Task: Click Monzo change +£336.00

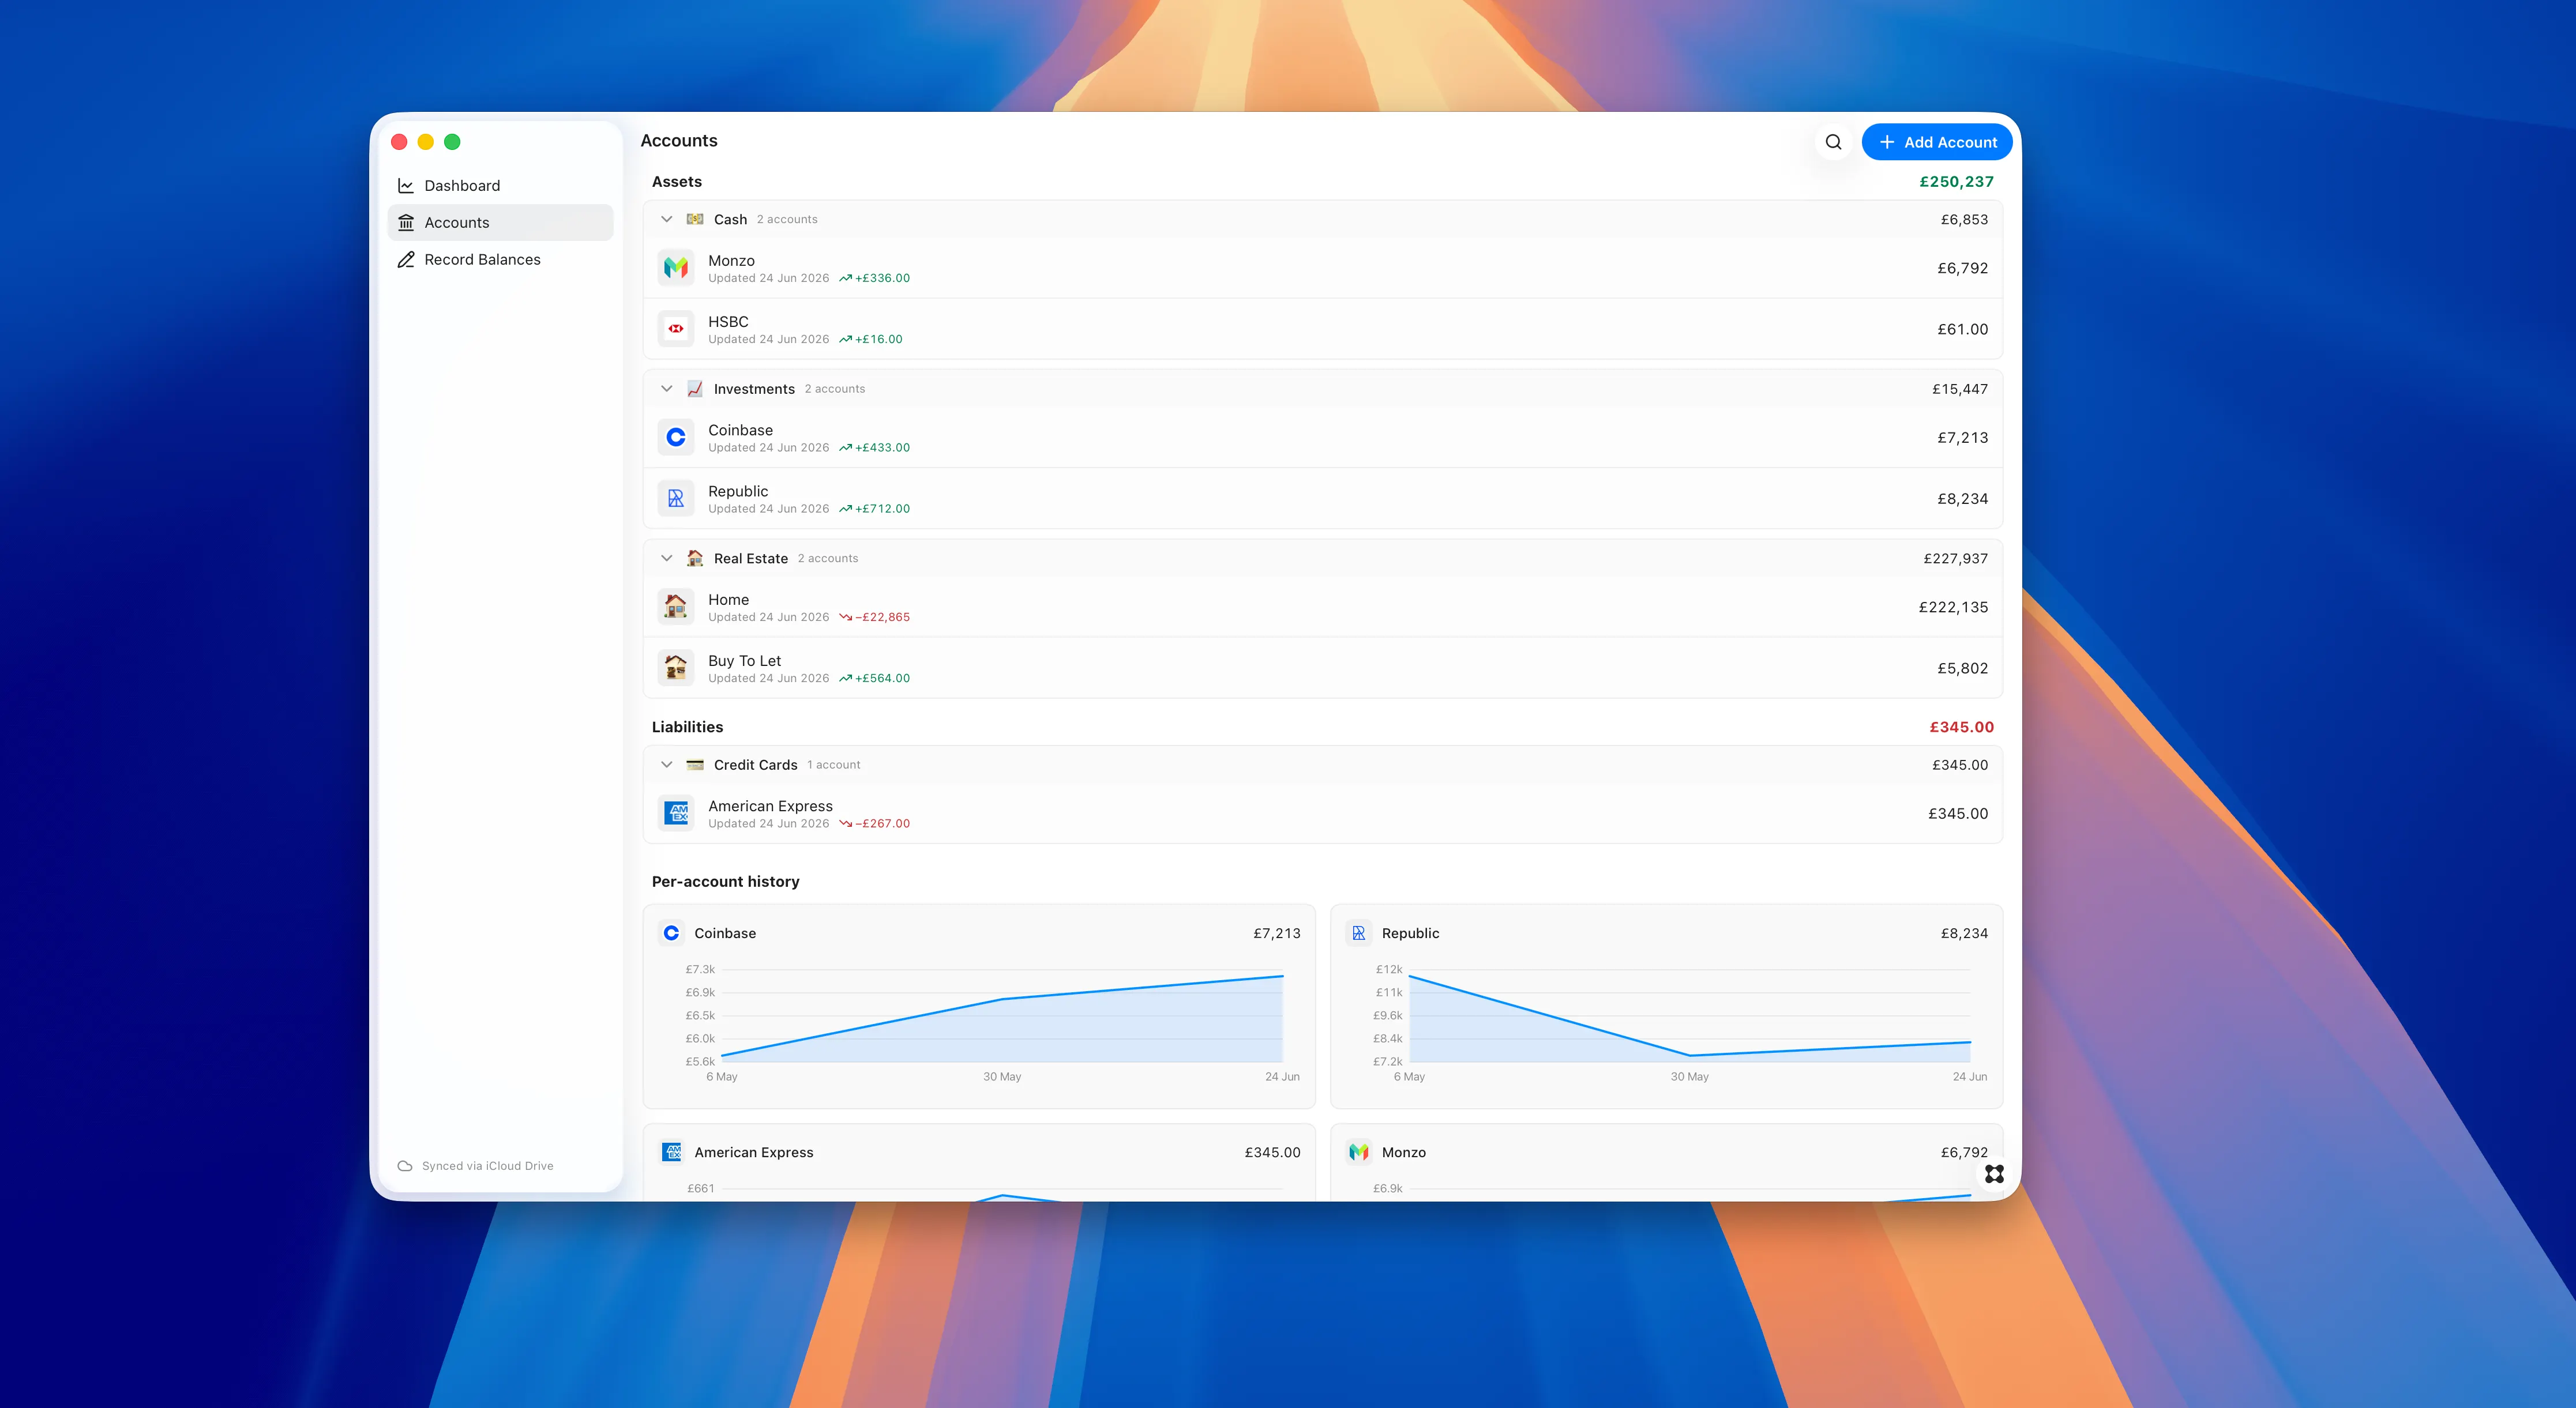Action: [x=875, y=279]
